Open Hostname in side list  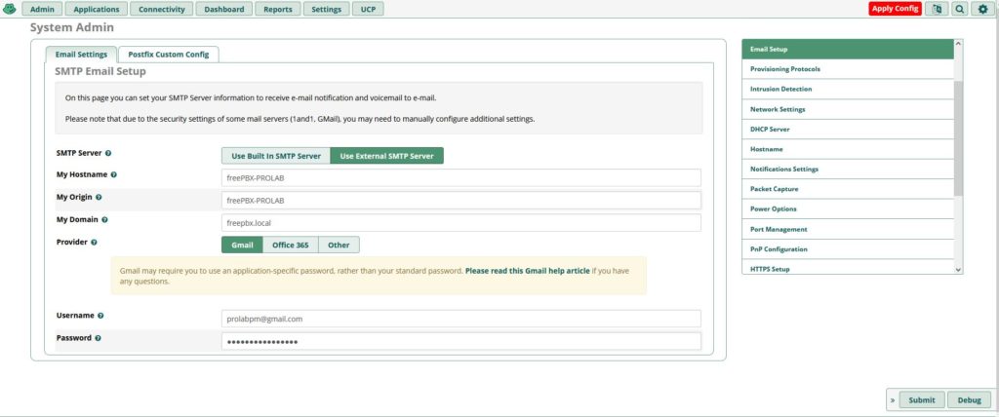(x=848, y=149)
